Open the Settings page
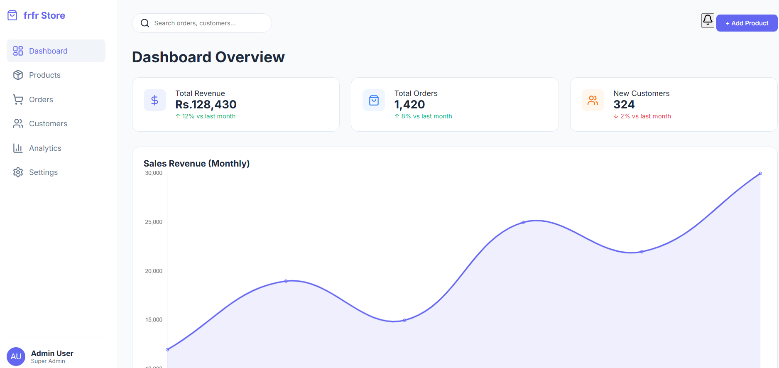This screenshot has width=779, height=368. pos(56,172)
